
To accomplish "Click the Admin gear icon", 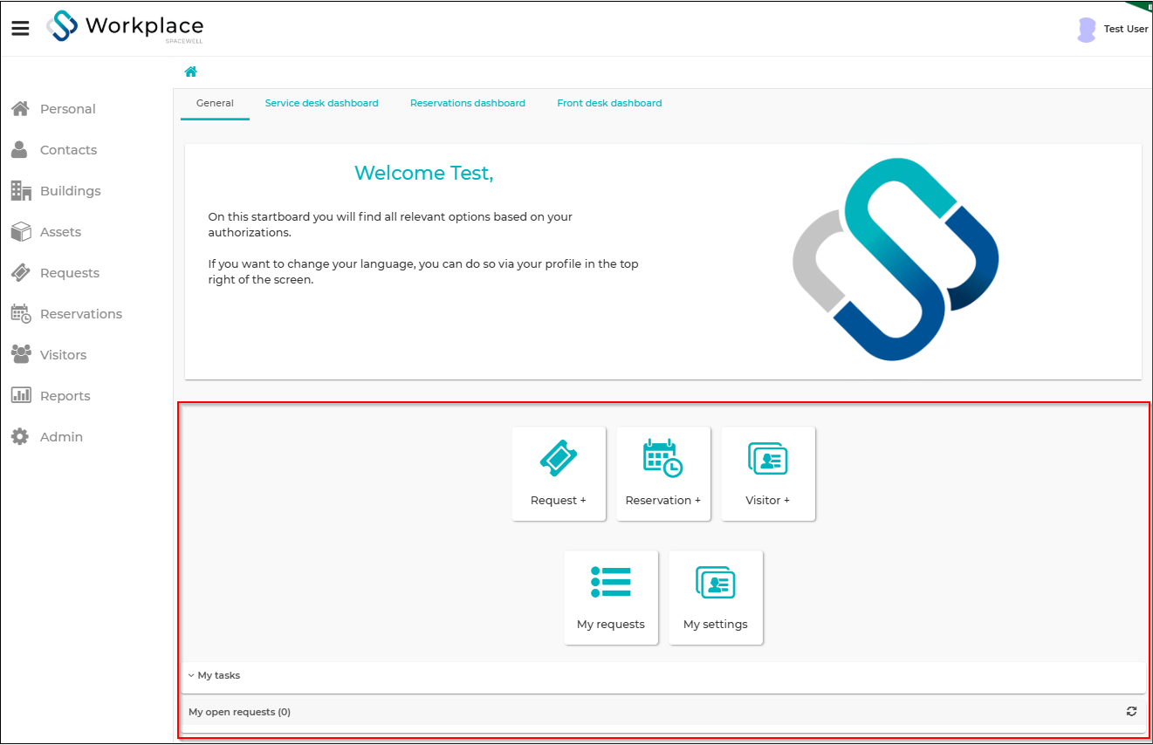I will coord(20,437).
